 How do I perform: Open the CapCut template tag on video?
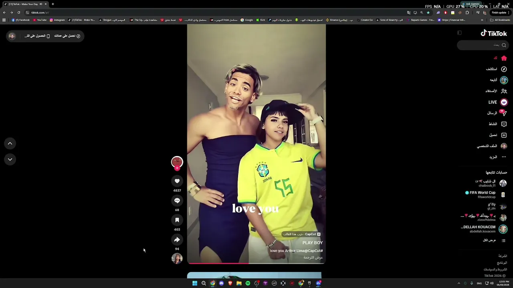click(301, 234)
